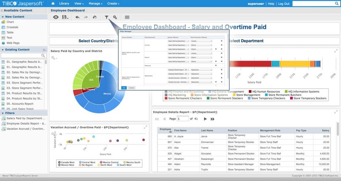Open Country parameter dropdown in District filter group

(201, 53)
